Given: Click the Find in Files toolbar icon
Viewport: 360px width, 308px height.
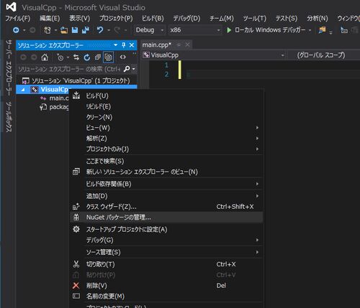Looking at the screenshot, I should 322,30.
